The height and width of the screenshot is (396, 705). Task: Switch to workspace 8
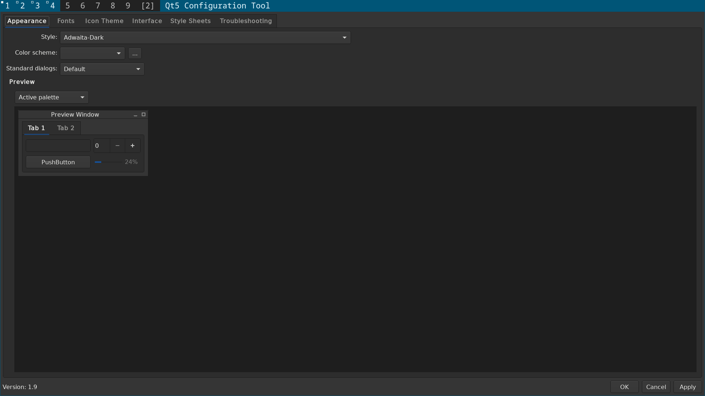tap(113, 6)
